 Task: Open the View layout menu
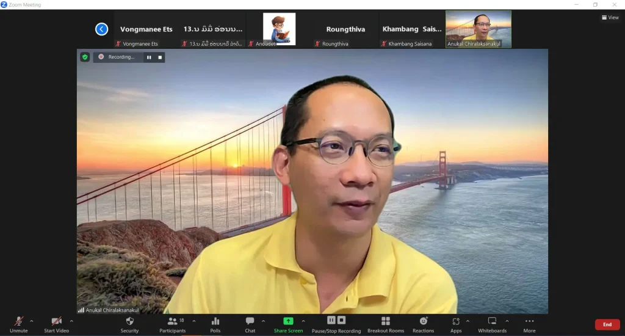610,18
